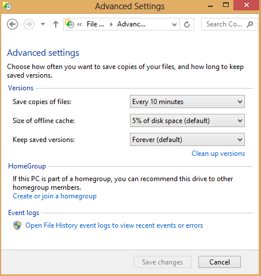Click the shield icon beside event logs
Screen dimensions: 261x276
click(17, 225)
